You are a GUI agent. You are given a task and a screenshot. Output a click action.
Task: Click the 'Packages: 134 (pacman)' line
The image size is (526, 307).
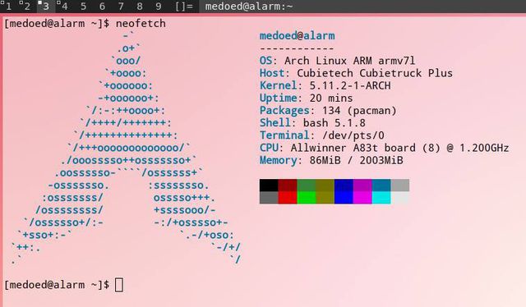point(328,110)
